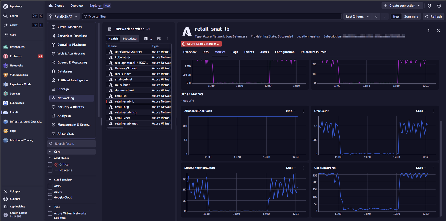The width and height of the screenshot is (446, 221).
Task: Open the help question mark icon
Action: (x=439, y=6)
